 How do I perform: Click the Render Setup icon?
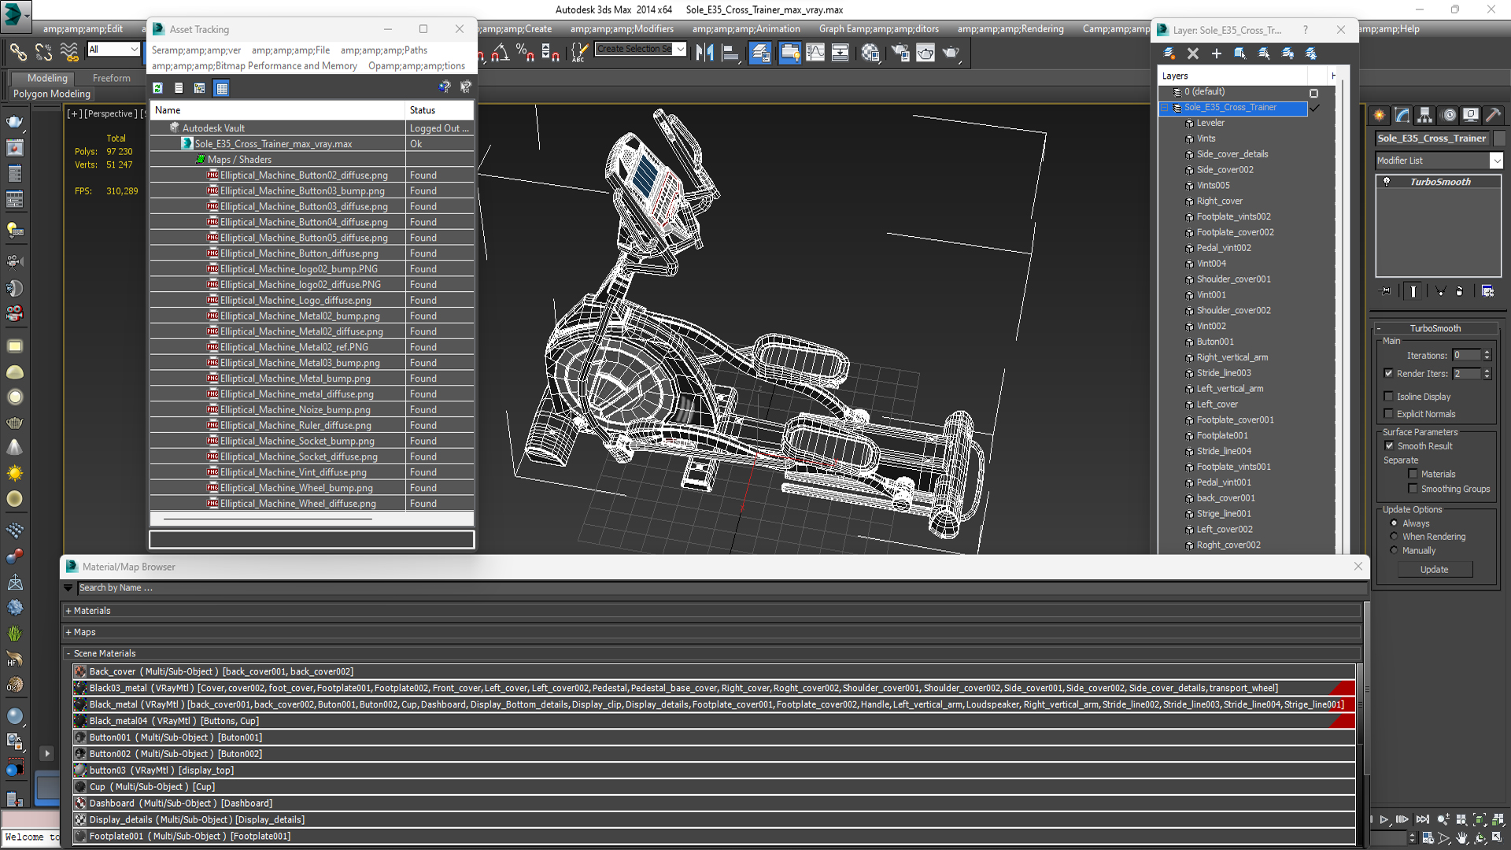900,53
